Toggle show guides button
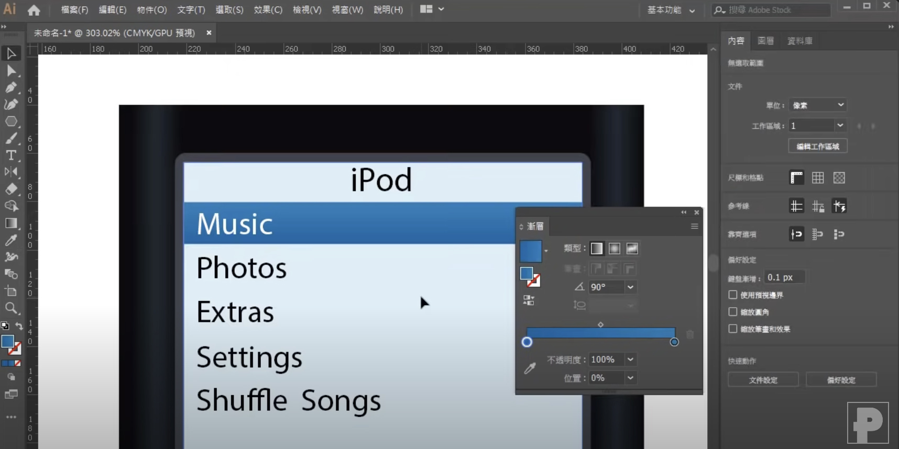Image resolution: width=899 pixels, height=449 pixels. coord(796,206)
